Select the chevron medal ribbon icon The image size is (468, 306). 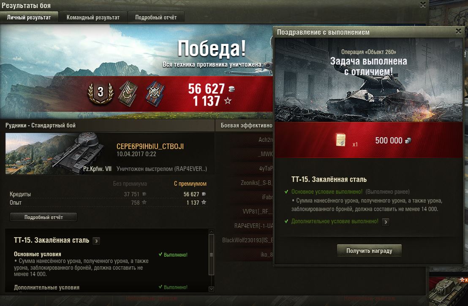tap(128, 94)
